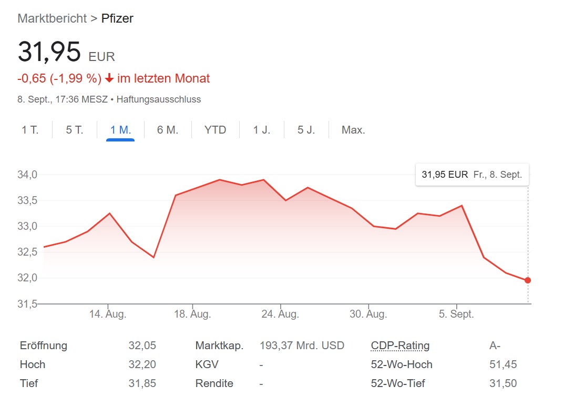Click the Marktkap. value 193,37 Mrd. USD
Image resolution: width=563 pixels, height=396 pixels.
click(x=302, y=346)
